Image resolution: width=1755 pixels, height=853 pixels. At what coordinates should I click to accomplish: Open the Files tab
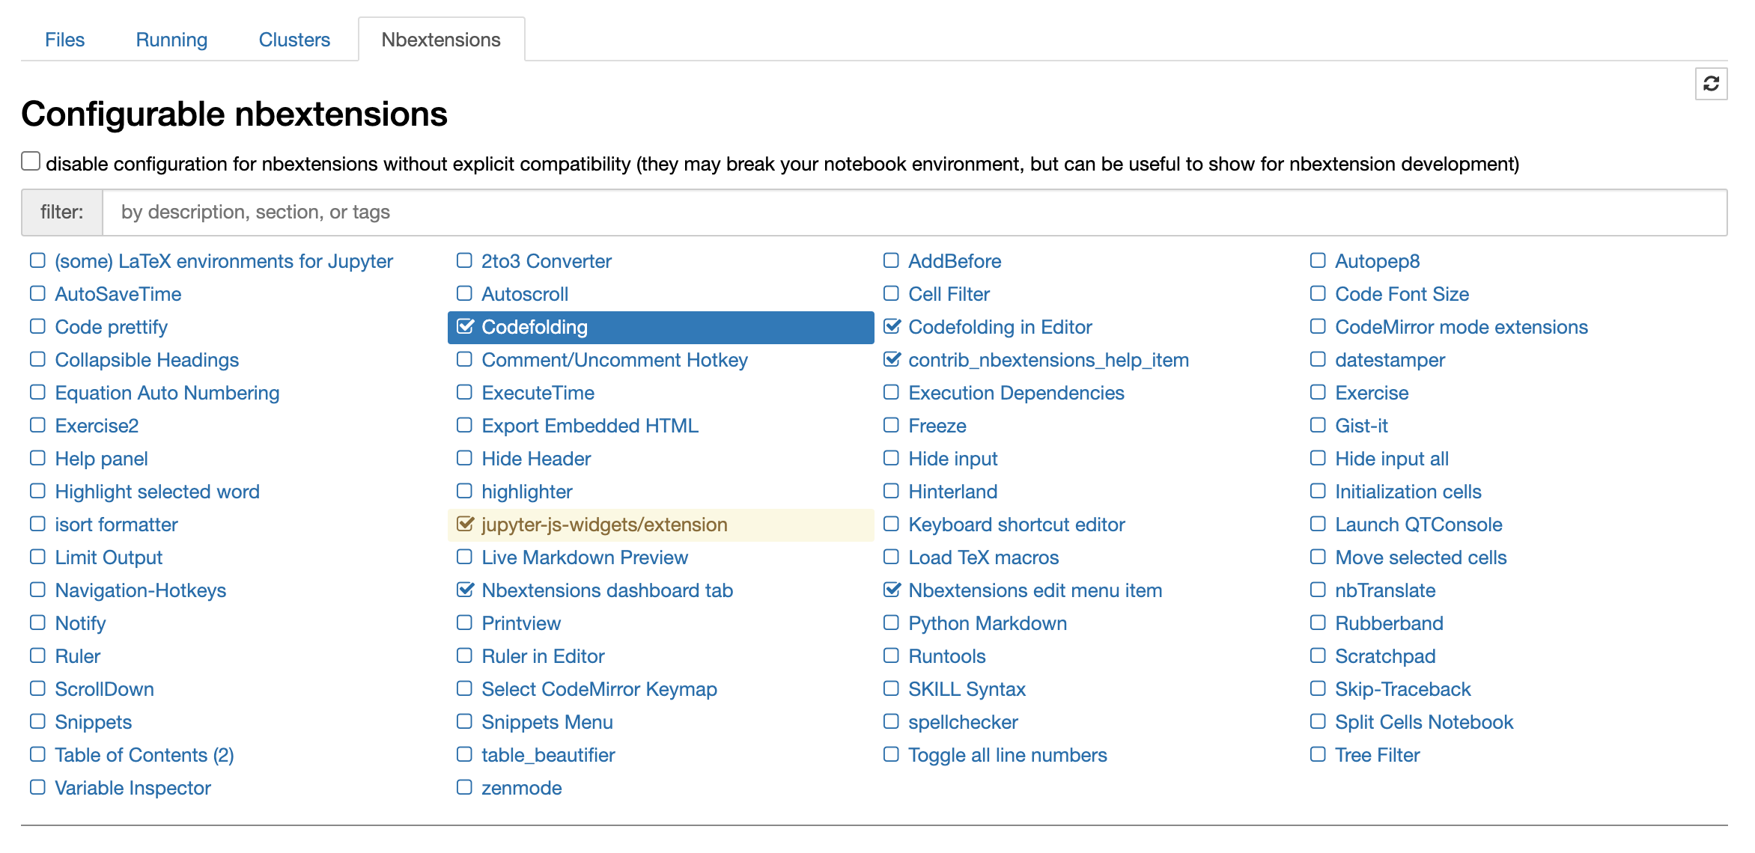point(64,40)
